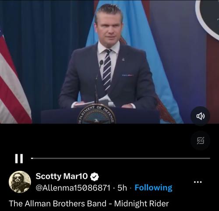Mute the video using the speaker icon
The image size is (219, 211).
tap(200, 116)
